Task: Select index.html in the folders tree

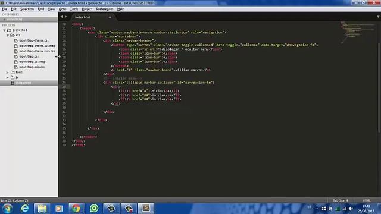Action: click(x=23, y=83)
